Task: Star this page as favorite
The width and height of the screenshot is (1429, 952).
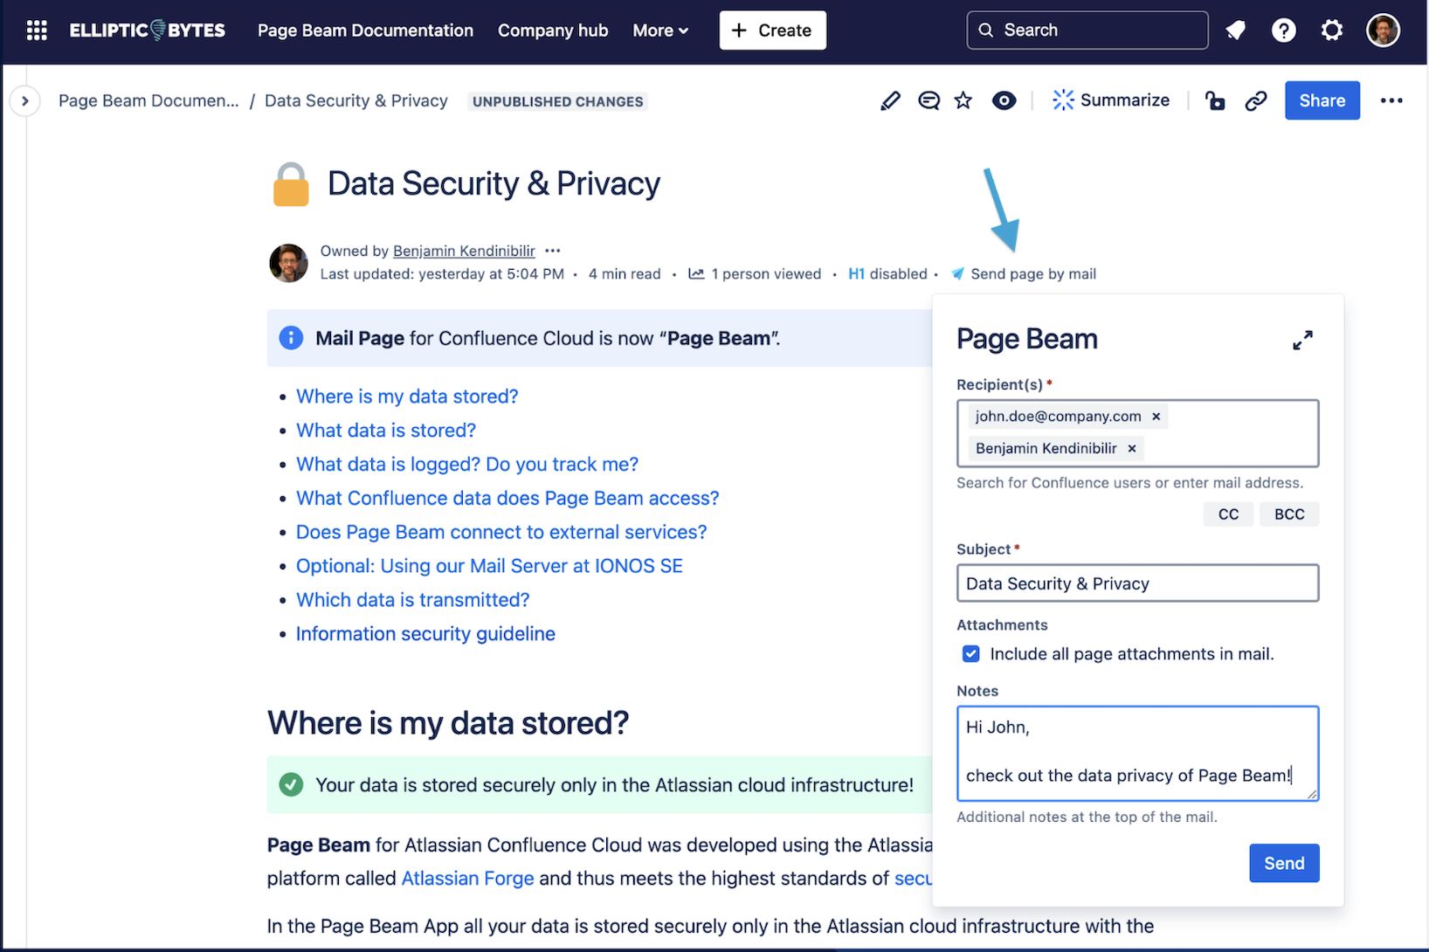Action: (963, 101)
